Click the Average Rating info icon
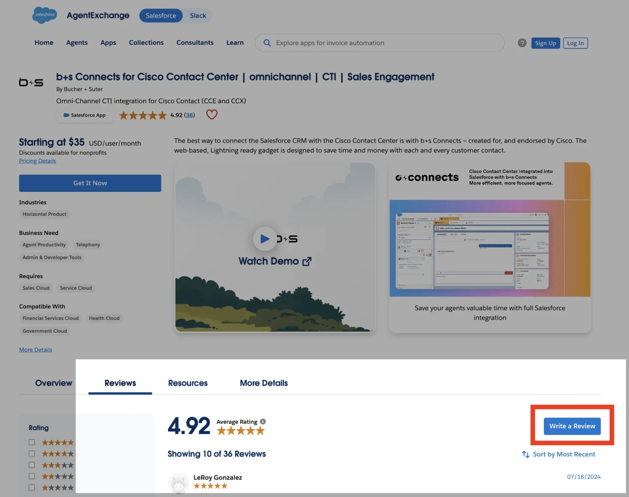The height and width of the screenshot is (497, 629). point(263,422)
